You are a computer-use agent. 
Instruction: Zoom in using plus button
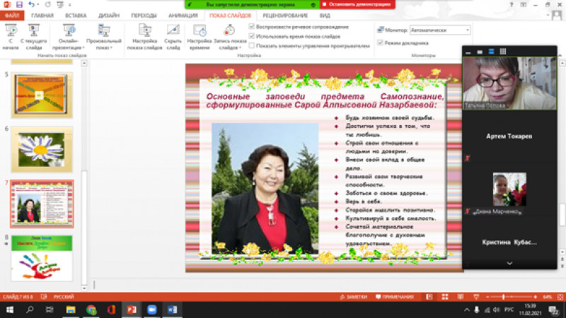point(535,297)
